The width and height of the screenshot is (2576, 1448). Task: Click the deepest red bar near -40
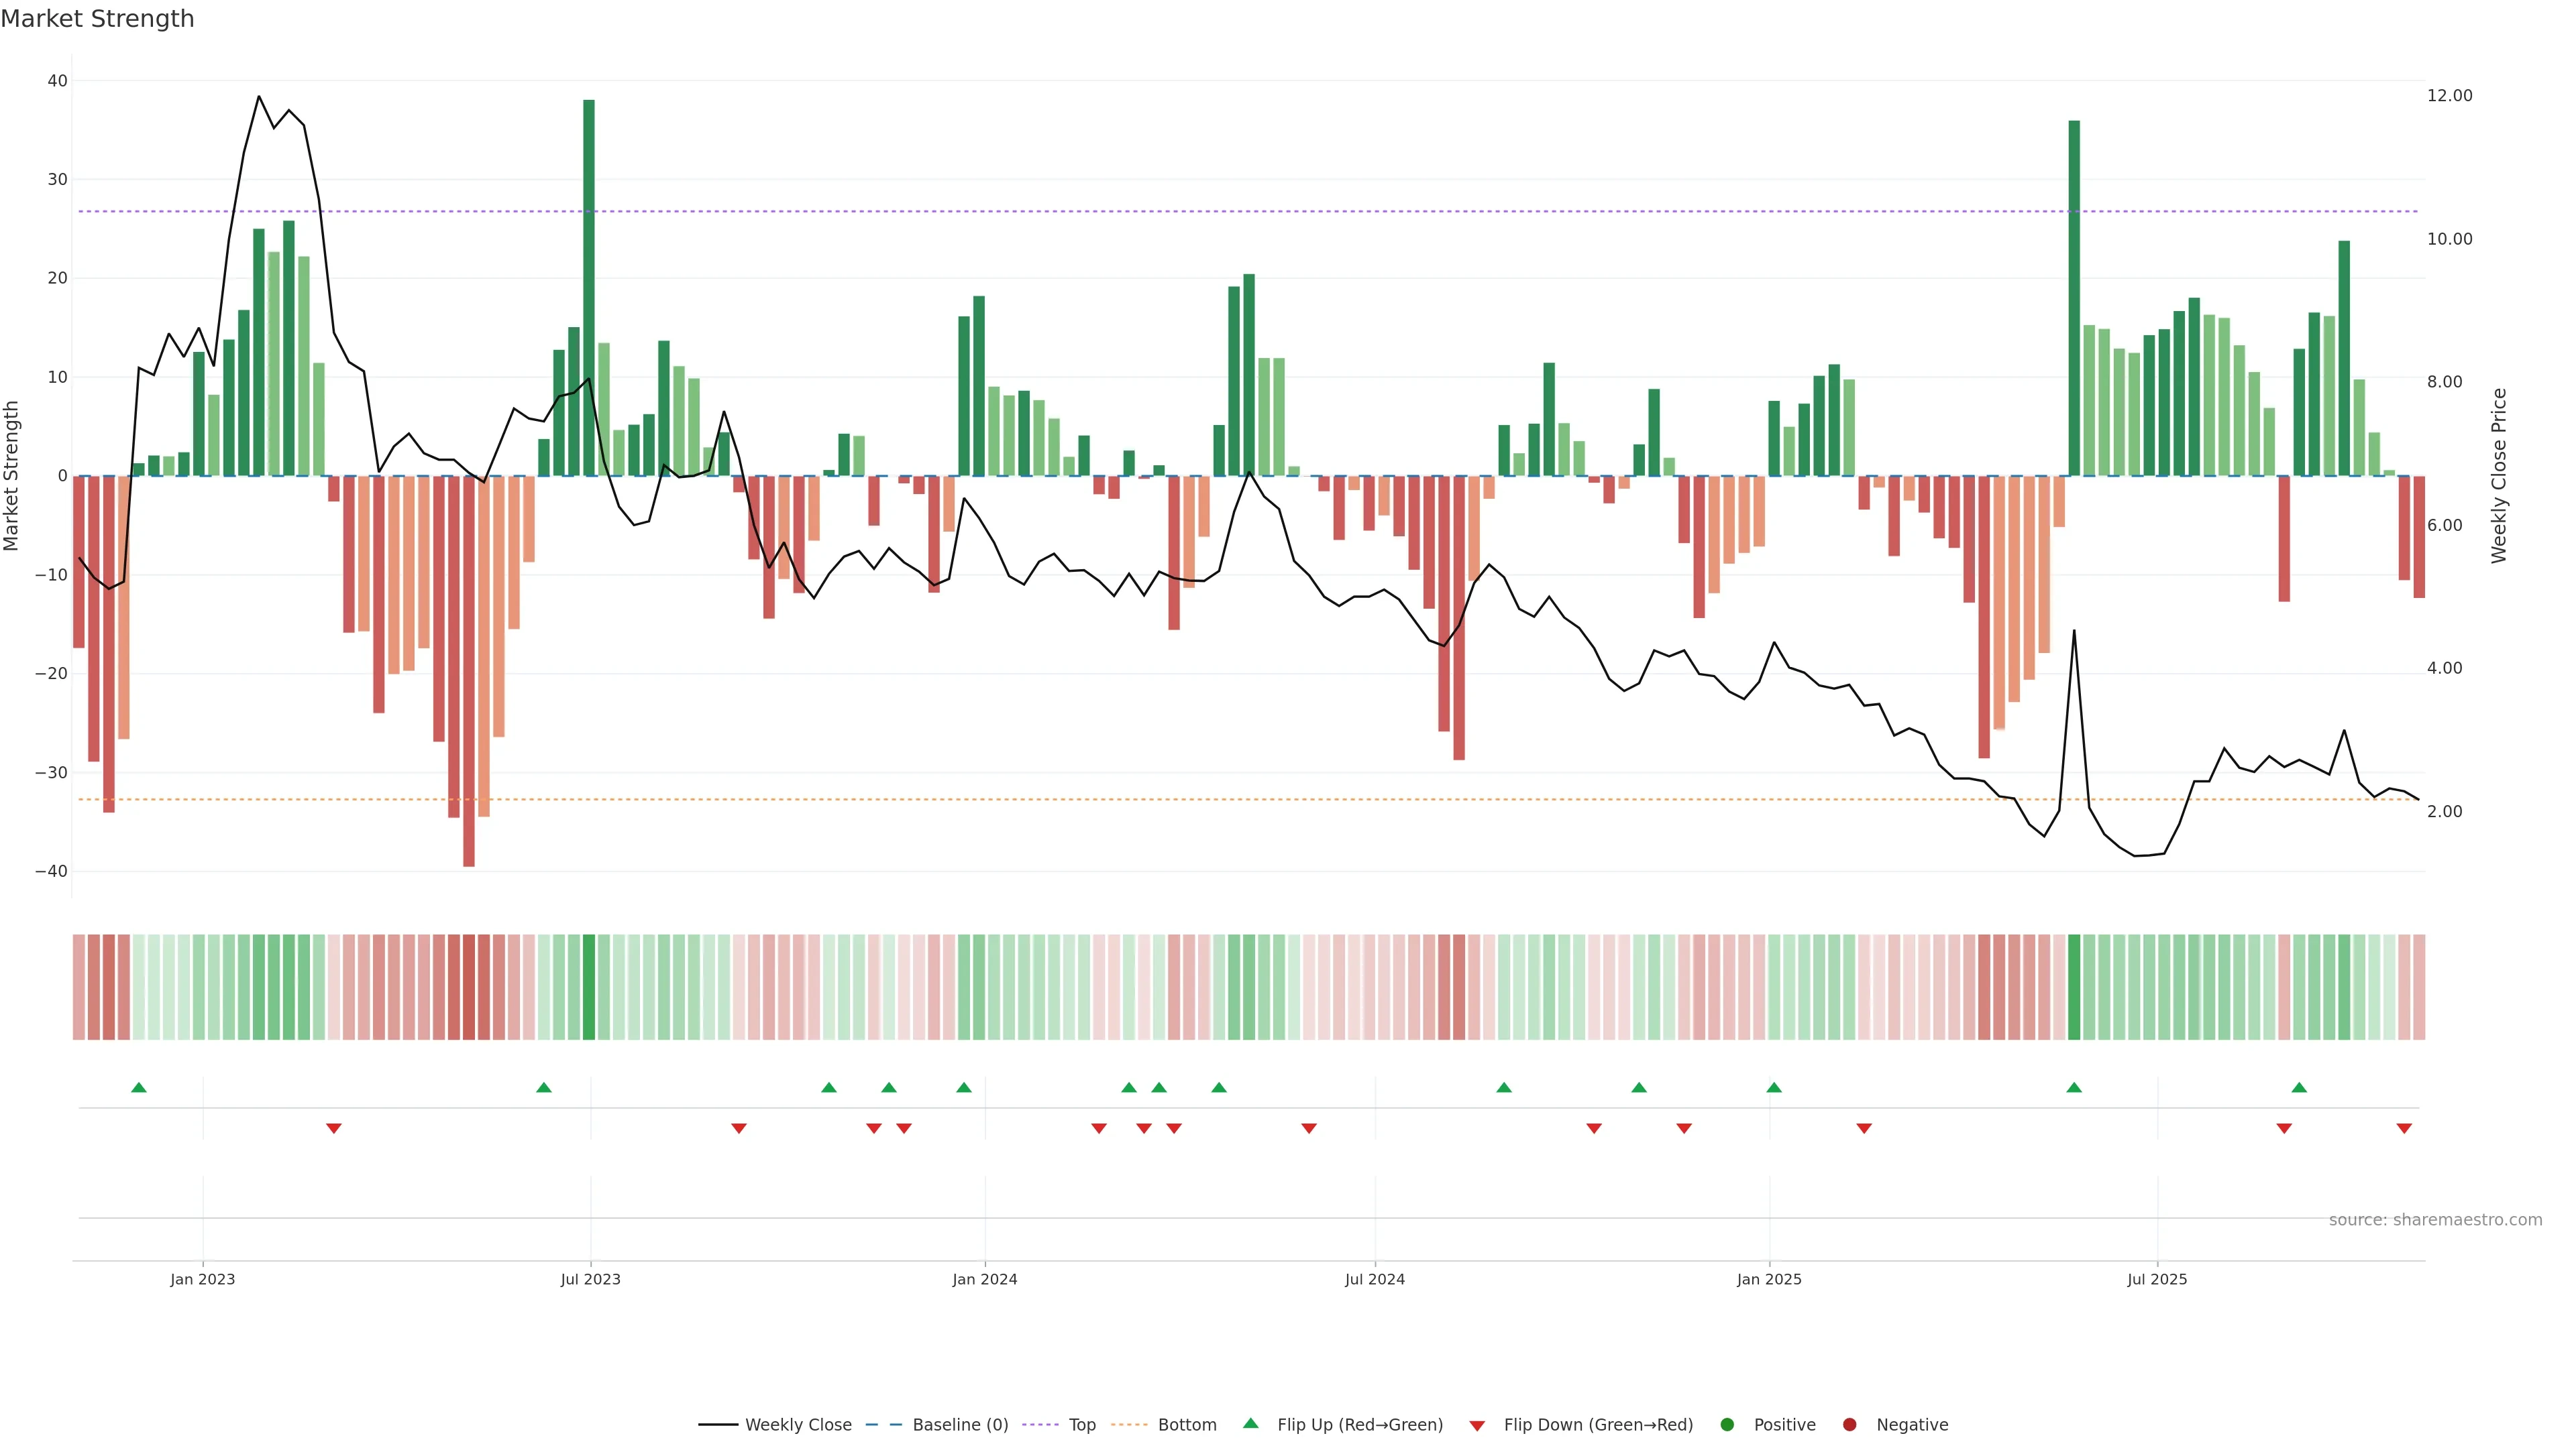coord(469,670)
